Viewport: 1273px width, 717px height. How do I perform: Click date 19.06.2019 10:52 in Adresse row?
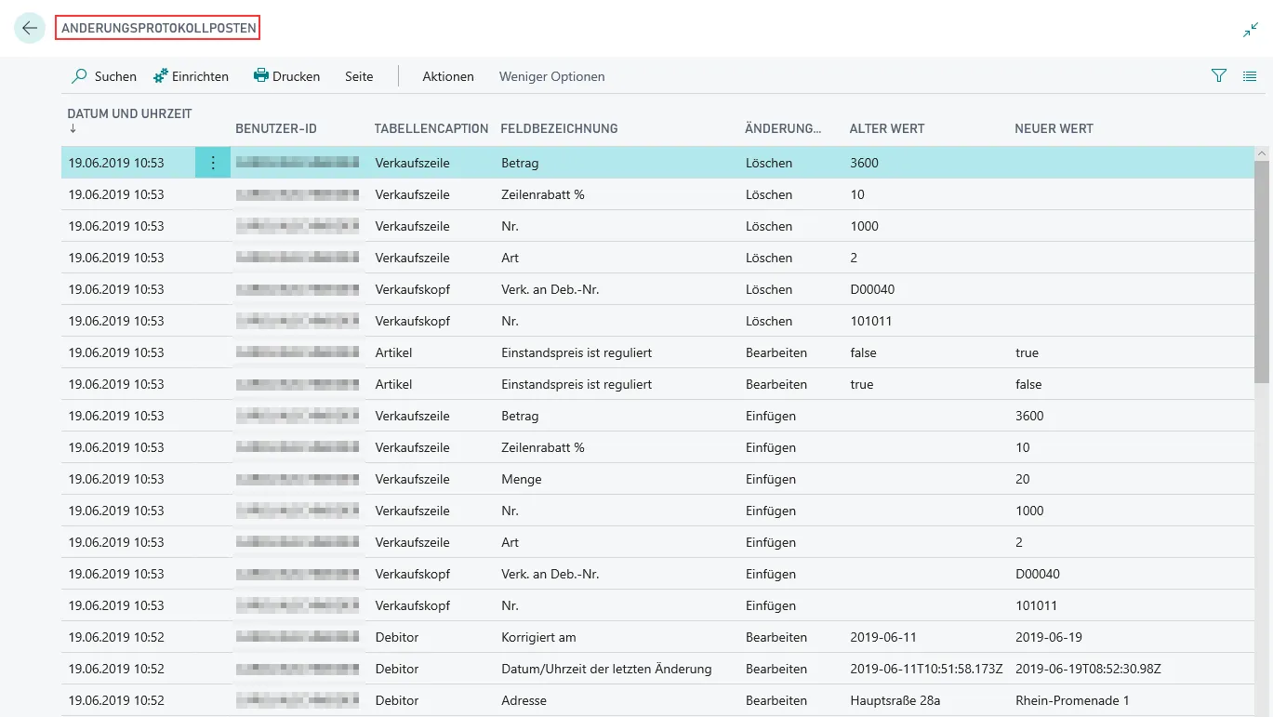116,700
